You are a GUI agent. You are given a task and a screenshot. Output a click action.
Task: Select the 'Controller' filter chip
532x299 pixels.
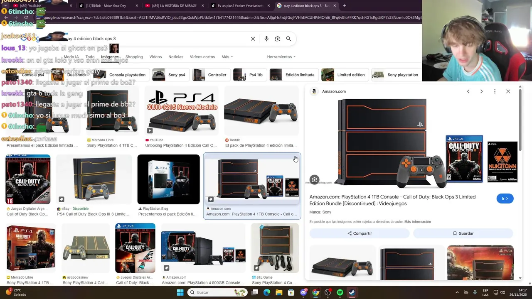tap(211, 75)
